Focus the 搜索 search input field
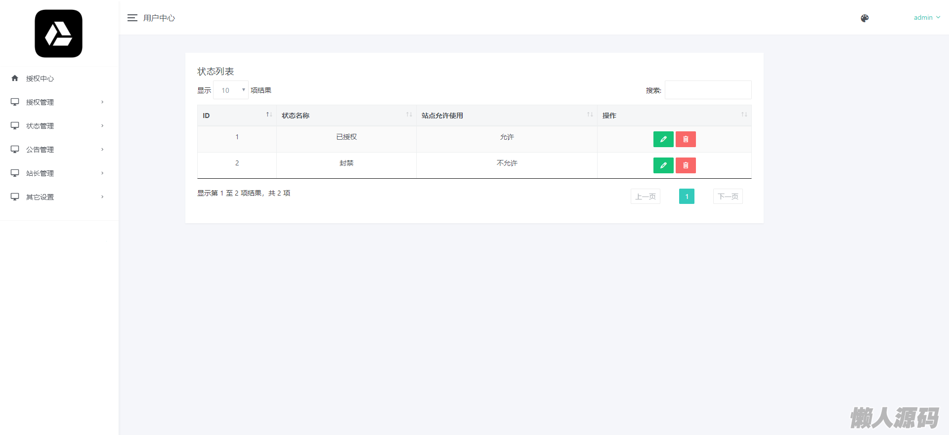Screen dimensions: 949x435 pos(708,90)
